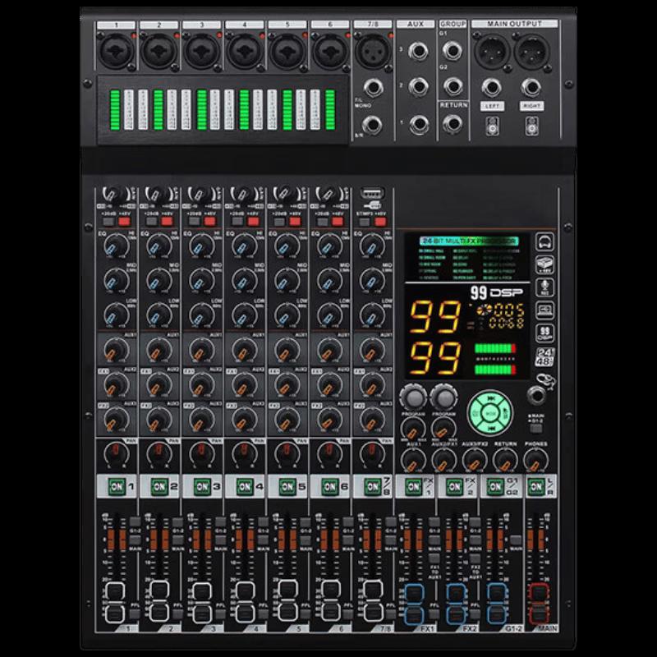Viewport: 657px width, 657px height.
Task: Click the AUX 3 output jack
Action: point(418,51)
